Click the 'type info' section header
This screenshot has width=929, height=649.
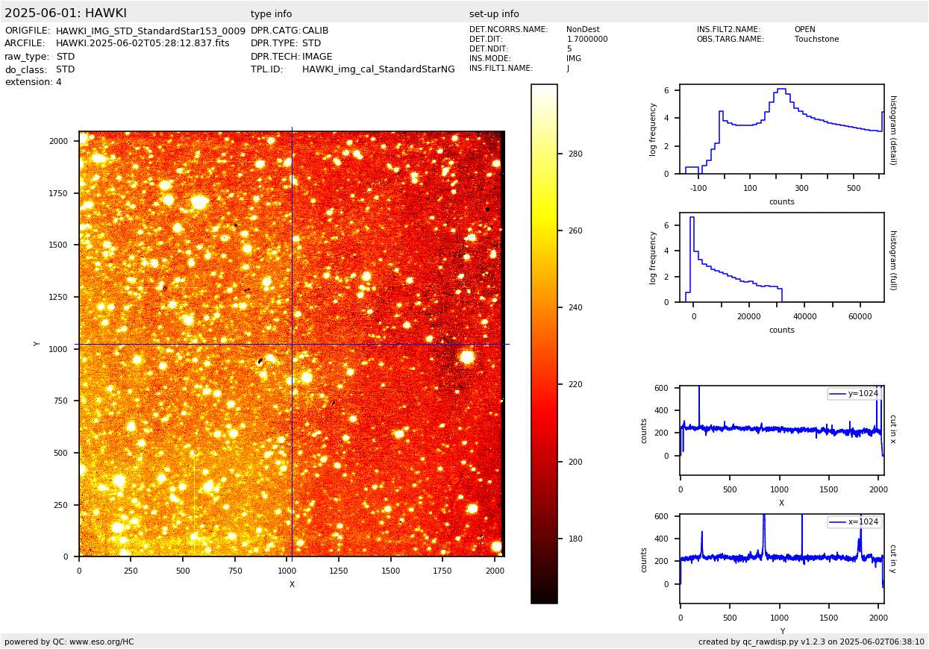coord(271,14)
